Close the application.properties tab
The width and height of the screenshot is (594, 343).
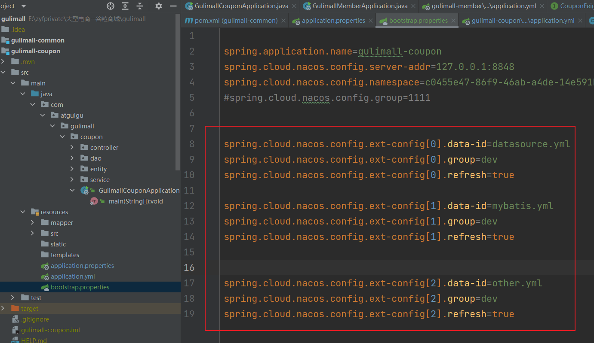tap(371, 21)
